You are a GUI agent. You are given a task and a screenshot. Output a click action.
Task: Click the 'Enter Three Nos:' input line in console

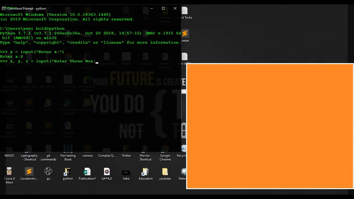coord(49,61)
